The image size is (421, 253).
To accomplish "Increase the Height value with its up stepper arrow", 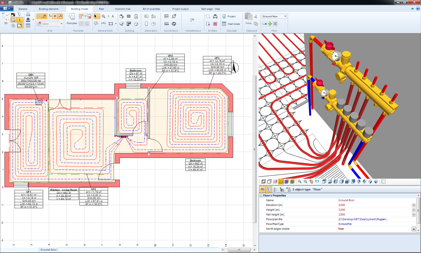I will [414, 209].
